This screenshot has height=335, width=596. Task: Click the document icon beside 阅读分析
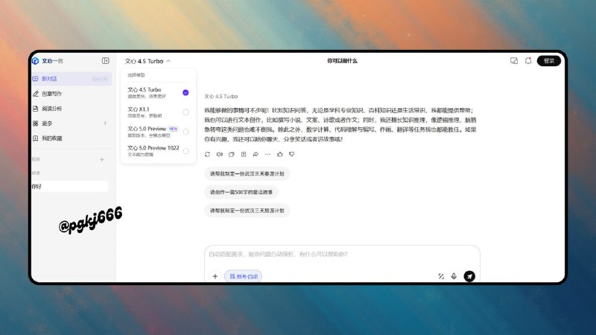35,109
